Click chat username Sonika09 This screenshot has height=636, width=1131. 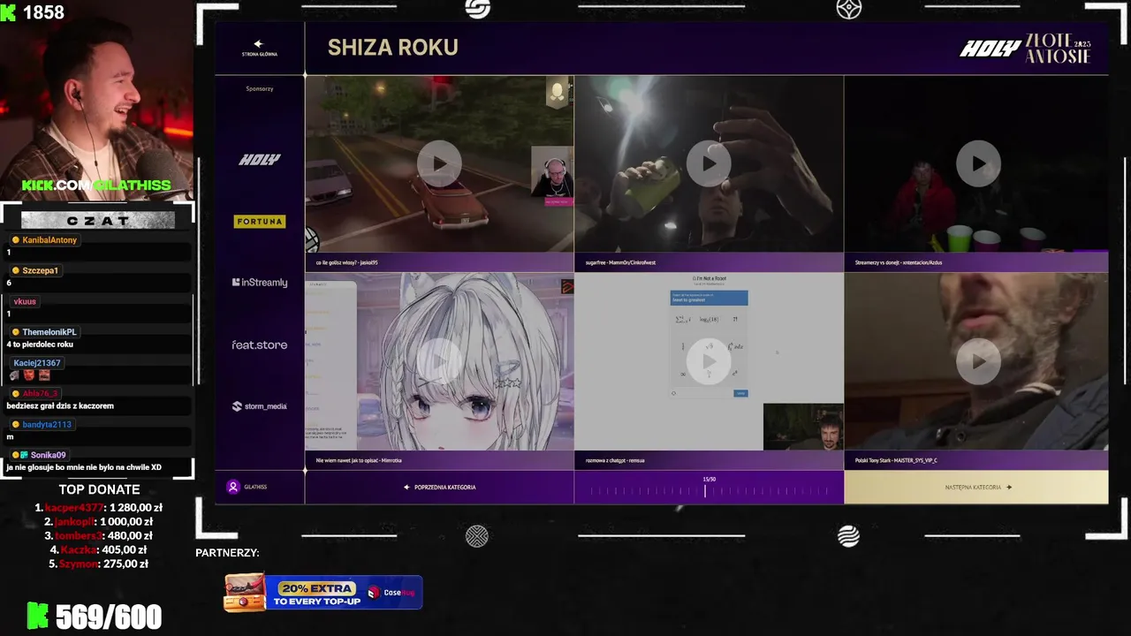48,455
